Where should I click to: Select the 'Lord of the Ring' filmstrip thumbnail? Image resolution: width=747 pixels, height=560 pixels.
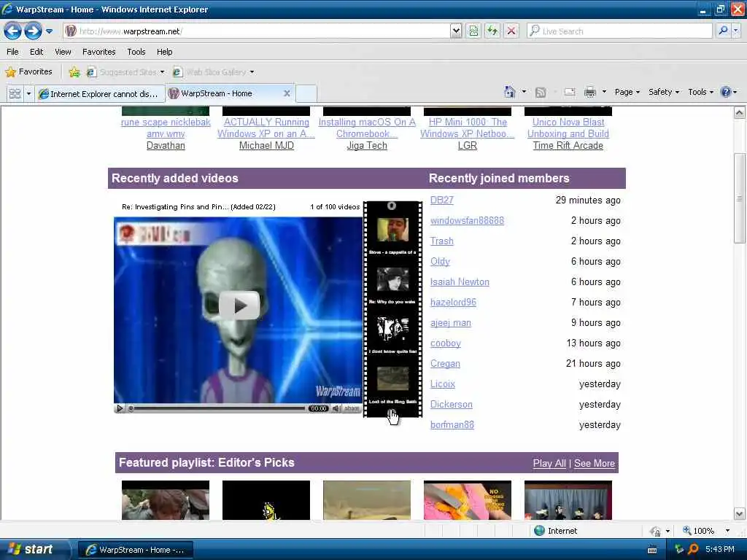[392, 378]
